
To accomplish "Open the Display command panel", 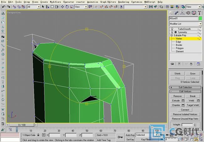I will tap(194, 13).
